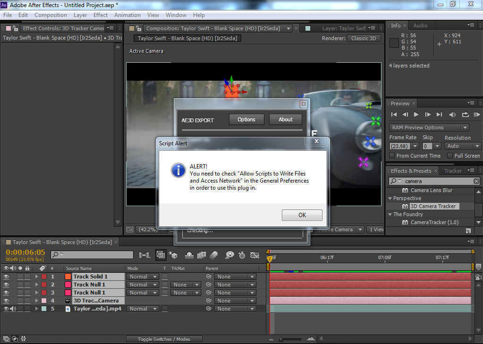Click OK in the Script Alert dialog

click(302, 215)
